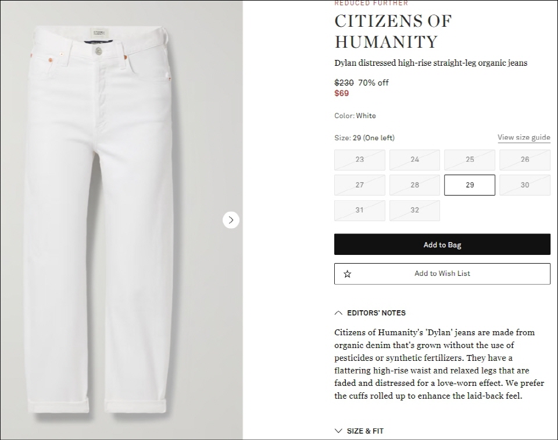Select size 30 option
This screenshot has height=440, width=558.
(x=524, y=185)
